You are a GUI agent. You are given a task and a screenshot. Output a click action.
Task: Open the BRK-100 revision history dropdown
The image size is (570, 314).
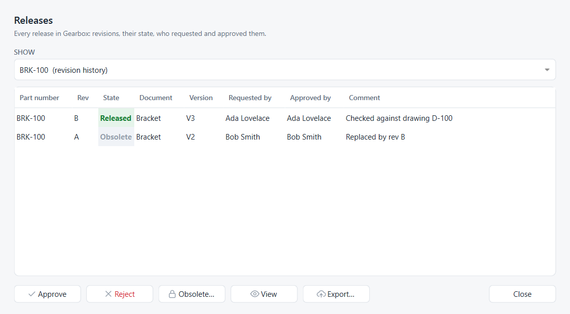(285, 70)
